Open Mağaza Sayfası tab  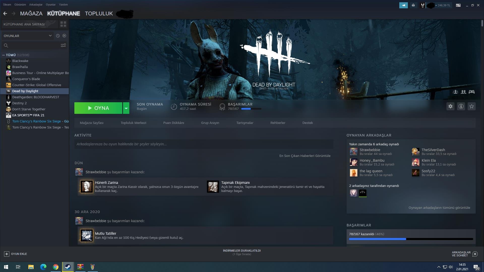(x=92, y=123)
